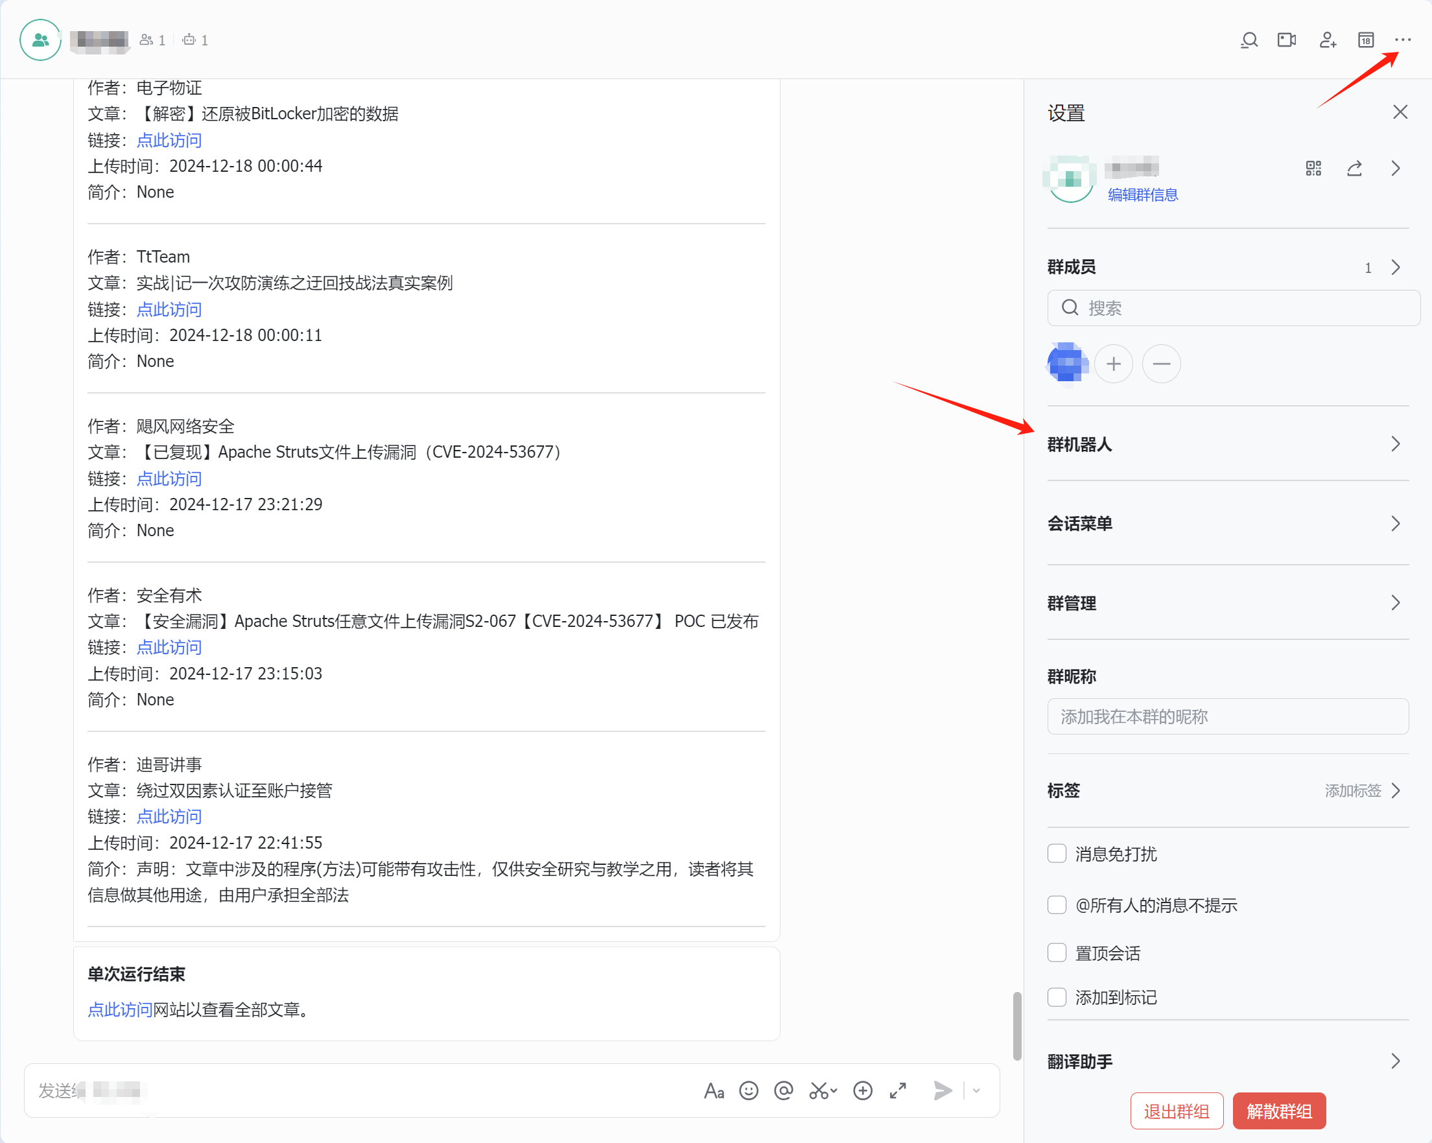The width and height of the screenshot is (1432, 1143).
Task: Open the 群管理 settings
Action: [x=1227, y=602]
